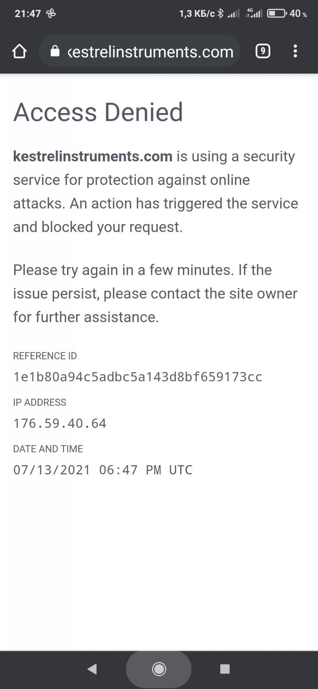This screenshot has height=689, width=318.
Task: Tap the kestrelinstruments.com address bar
Action: [x=150, y=51]
